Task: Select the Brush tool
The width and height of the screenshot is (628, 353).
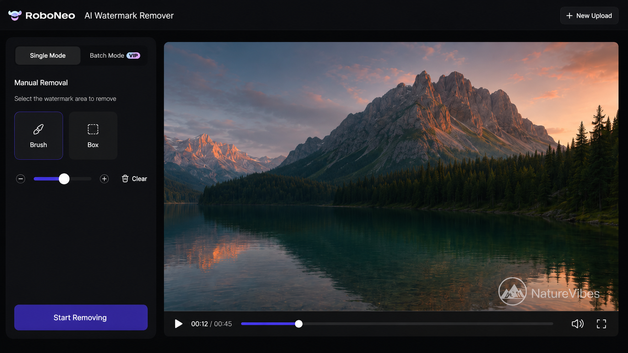Action: click(x=39, y=135)
